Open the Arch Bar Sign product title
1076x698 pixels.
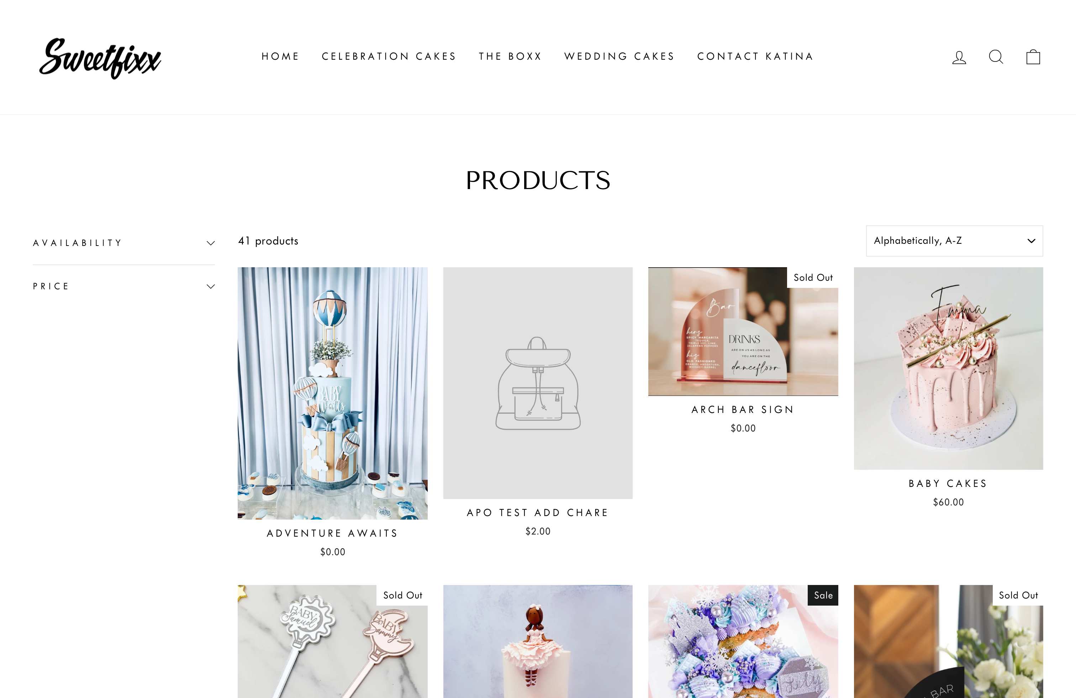pos(743,409)
